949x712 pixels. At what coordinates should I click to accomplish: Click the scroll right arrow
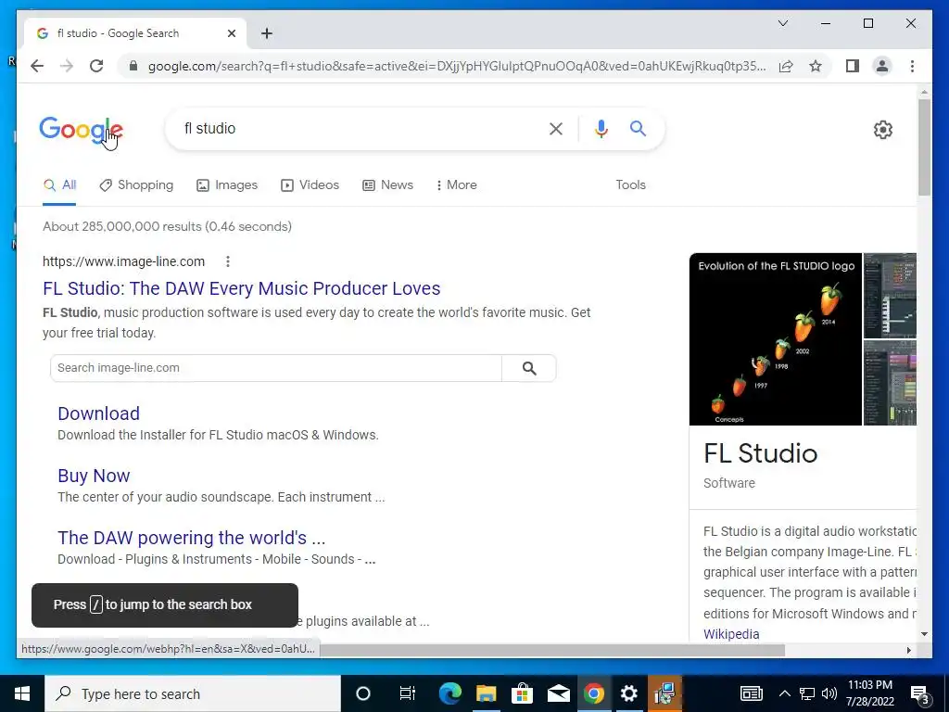pos(908,650)
